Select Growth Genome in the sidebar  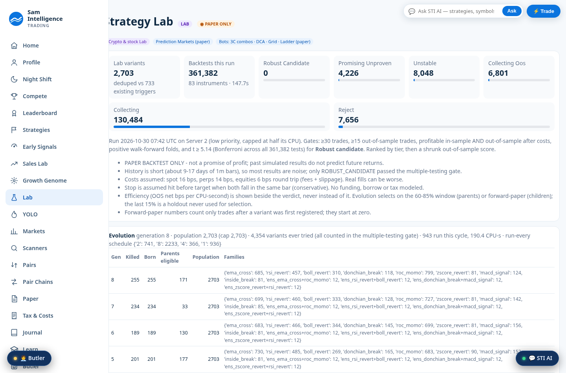[x=54, y=181]
